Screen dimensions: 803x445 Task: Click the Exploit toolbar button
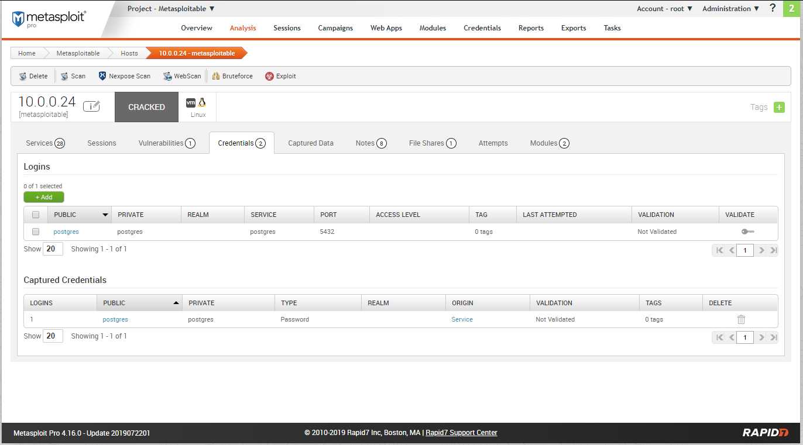coord(280,76)
